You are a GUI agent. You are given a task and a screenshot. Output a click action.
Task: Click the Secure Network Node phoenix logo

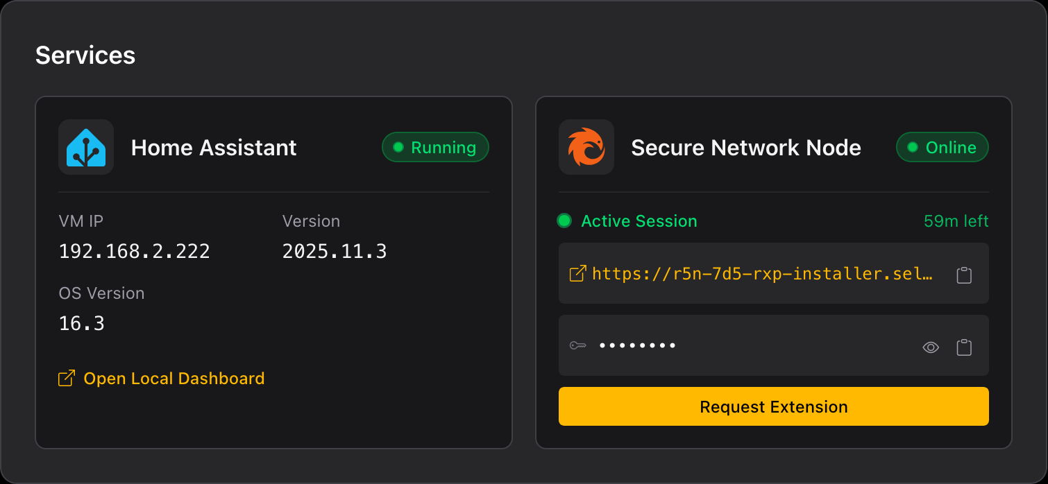click(x=586, y=147)
